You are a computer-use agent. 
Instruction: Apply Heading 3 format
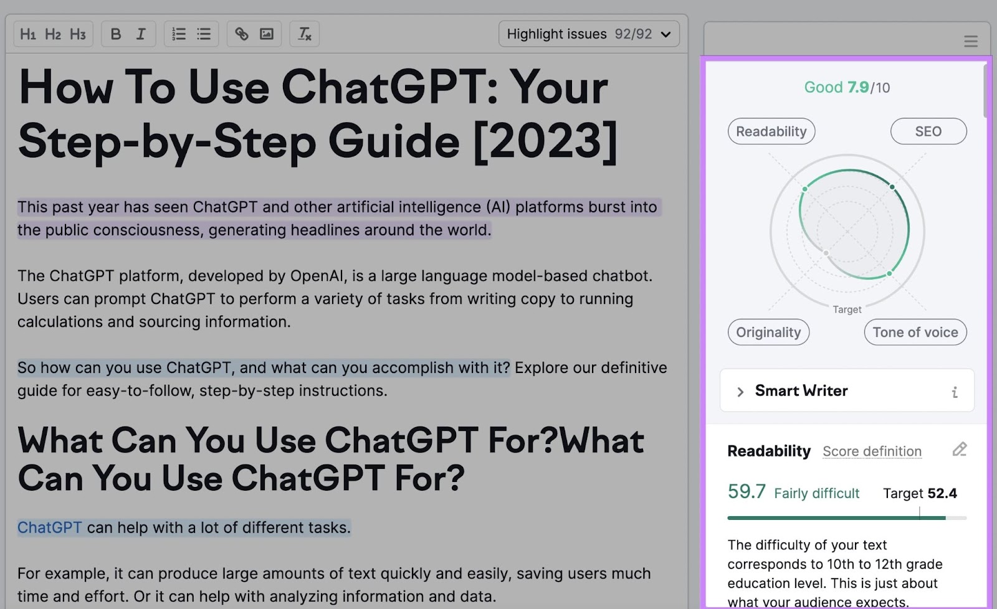coord(78,34)
